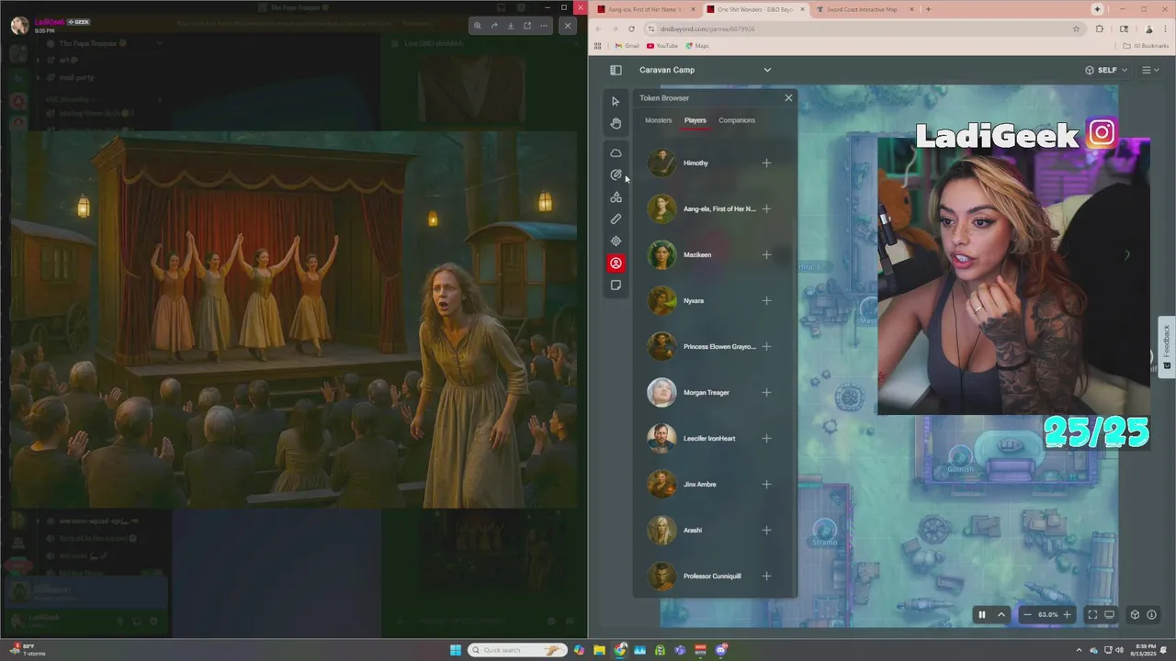Open Discord image in browser
The image size is (1176, 661).
point(527,26)
